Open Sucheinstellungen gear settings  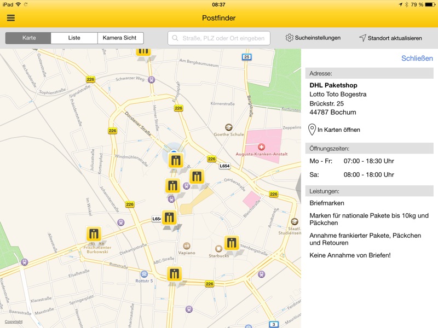(313, 38)
